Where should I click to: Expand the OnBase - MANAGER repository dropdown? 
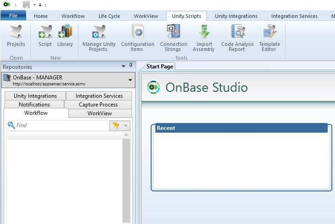coord(130,80)
